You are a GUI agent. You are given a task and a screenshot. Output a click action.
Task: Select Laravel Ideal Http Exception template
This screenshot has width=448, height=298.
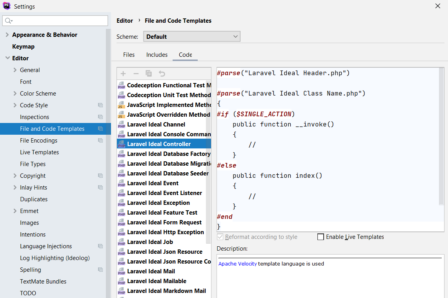coord(164,232)
